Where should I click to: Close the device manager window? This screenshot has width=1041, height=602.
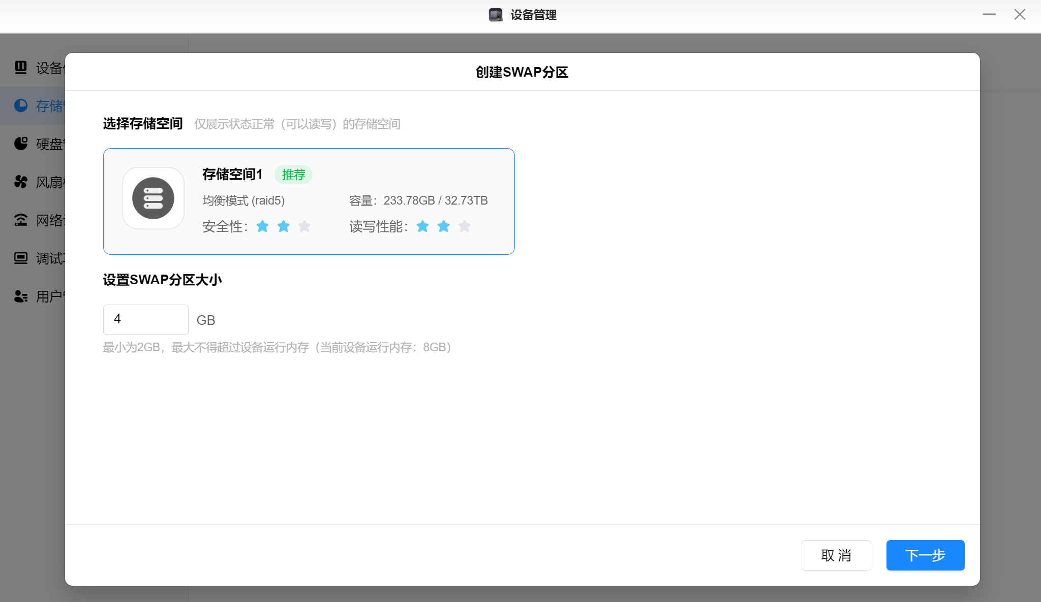(x=1020, y=15)
